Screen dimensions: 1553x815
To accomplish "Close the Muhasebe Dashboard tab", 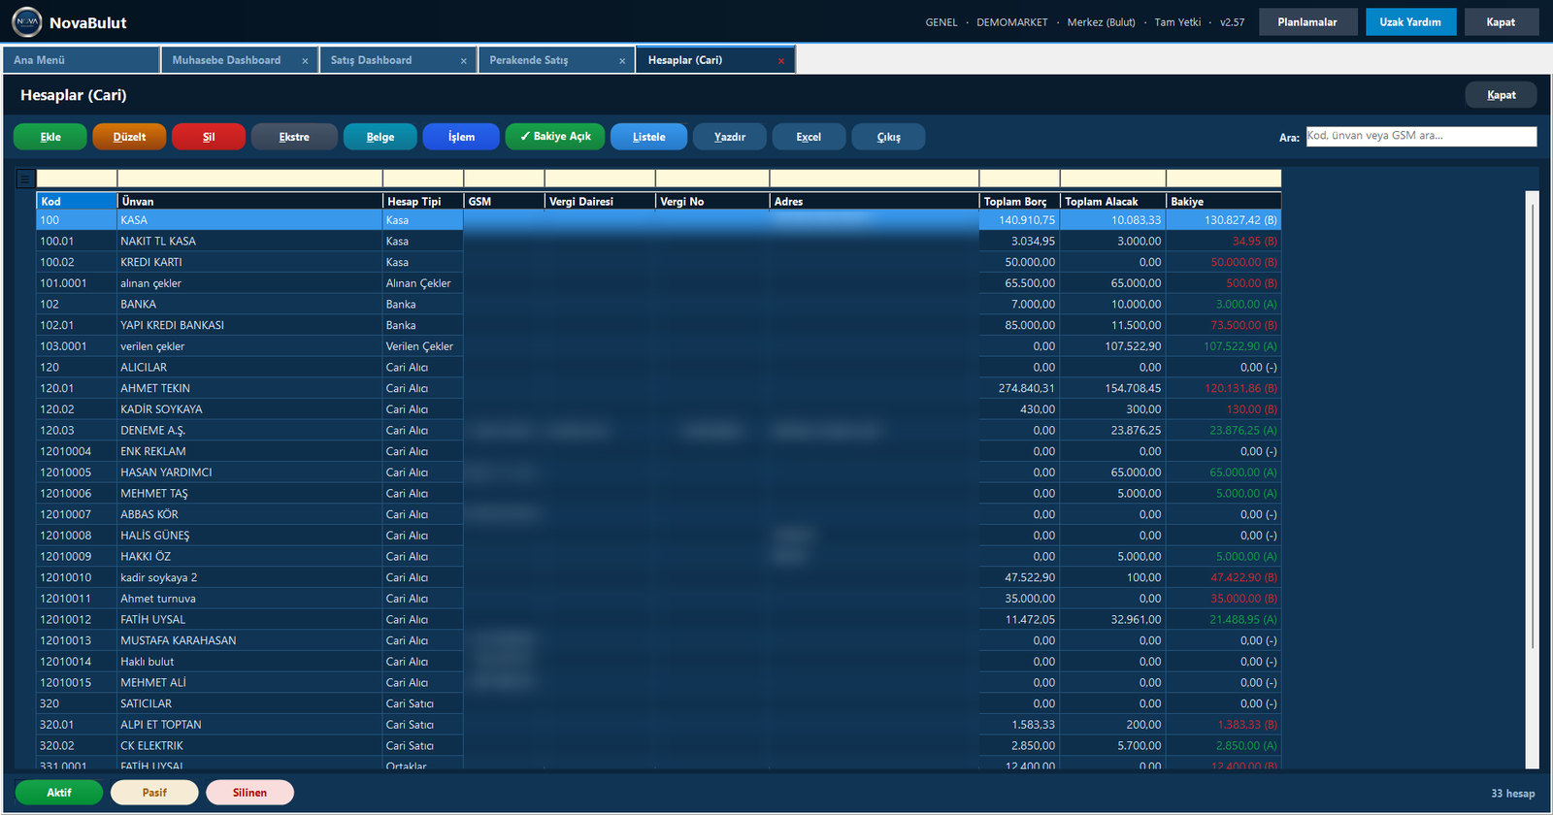I will (305, 61).
